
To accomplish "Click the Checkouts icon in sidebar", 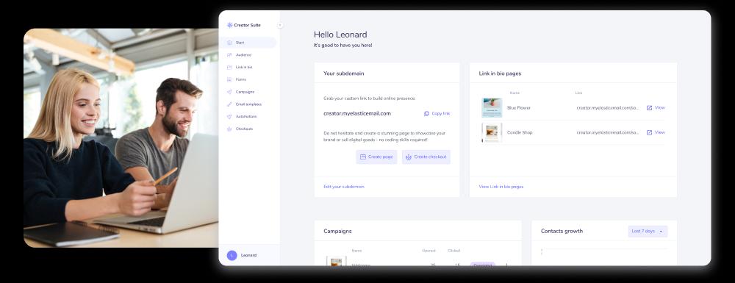I will tap(229, 129).
